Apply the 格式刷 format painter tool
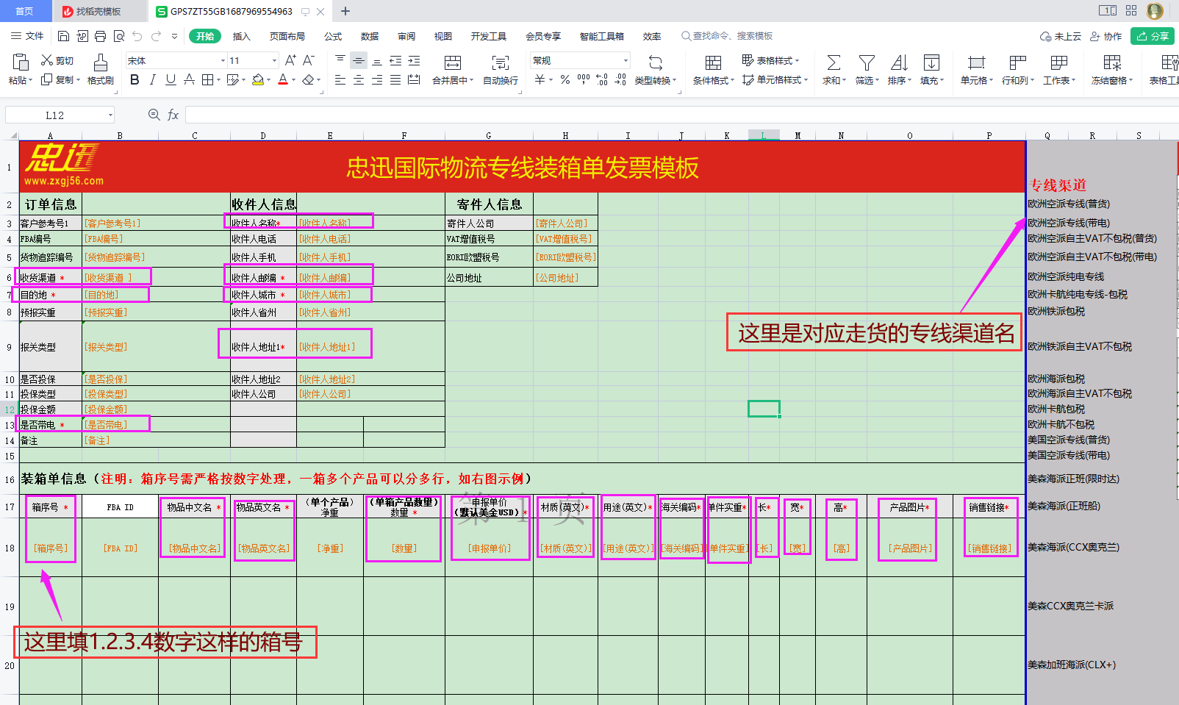Image resolution: width=1179 pixels, height=705 pixels. 101,70
